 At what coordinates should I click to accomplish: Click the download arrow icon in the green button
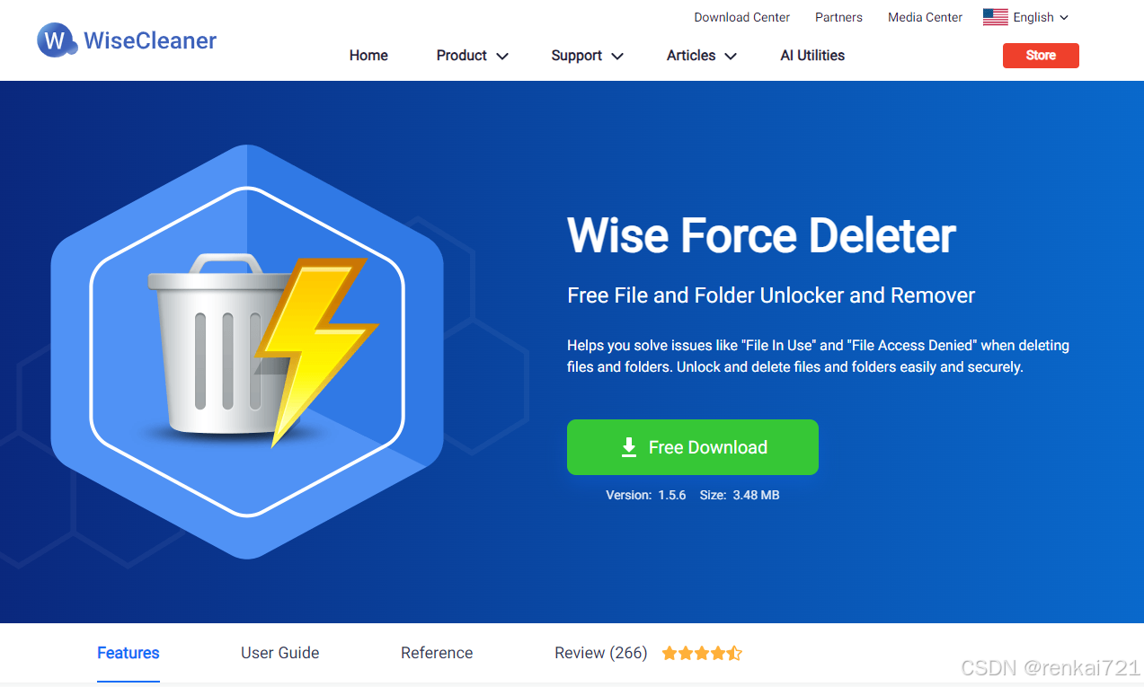629,447
